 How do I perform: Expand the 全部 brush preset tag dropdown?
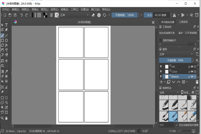[169, 93]
